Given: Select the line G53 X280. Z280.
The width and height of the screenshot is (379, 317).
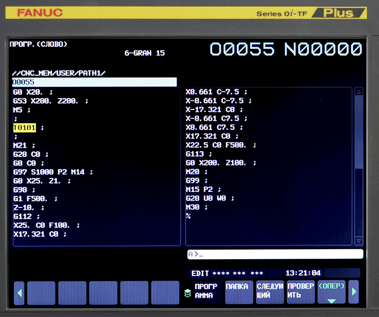Looking at the screenshot, I should coord(51,101).
